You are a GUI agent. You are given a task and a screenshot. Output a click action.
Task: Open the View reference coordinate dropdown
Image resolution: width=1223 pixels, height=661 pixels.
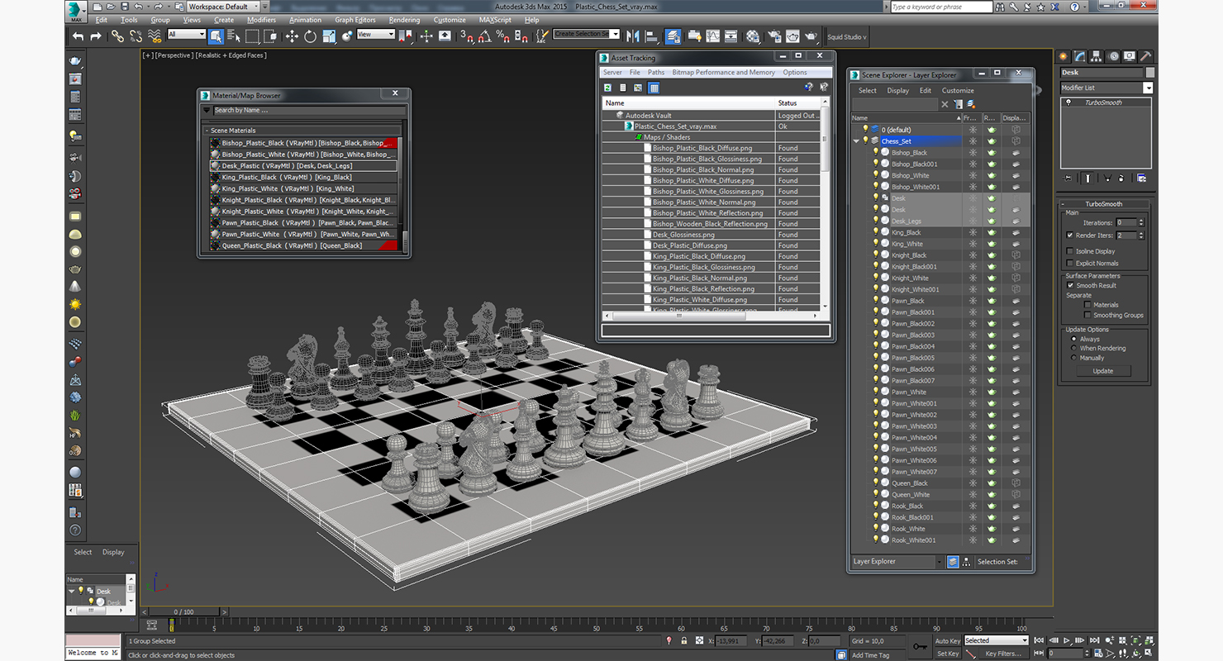[x=375, y=35]
